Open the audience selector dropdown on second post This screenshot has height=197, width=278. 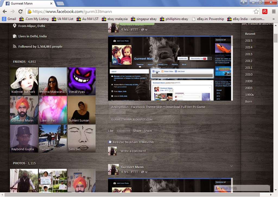(144, 172)
